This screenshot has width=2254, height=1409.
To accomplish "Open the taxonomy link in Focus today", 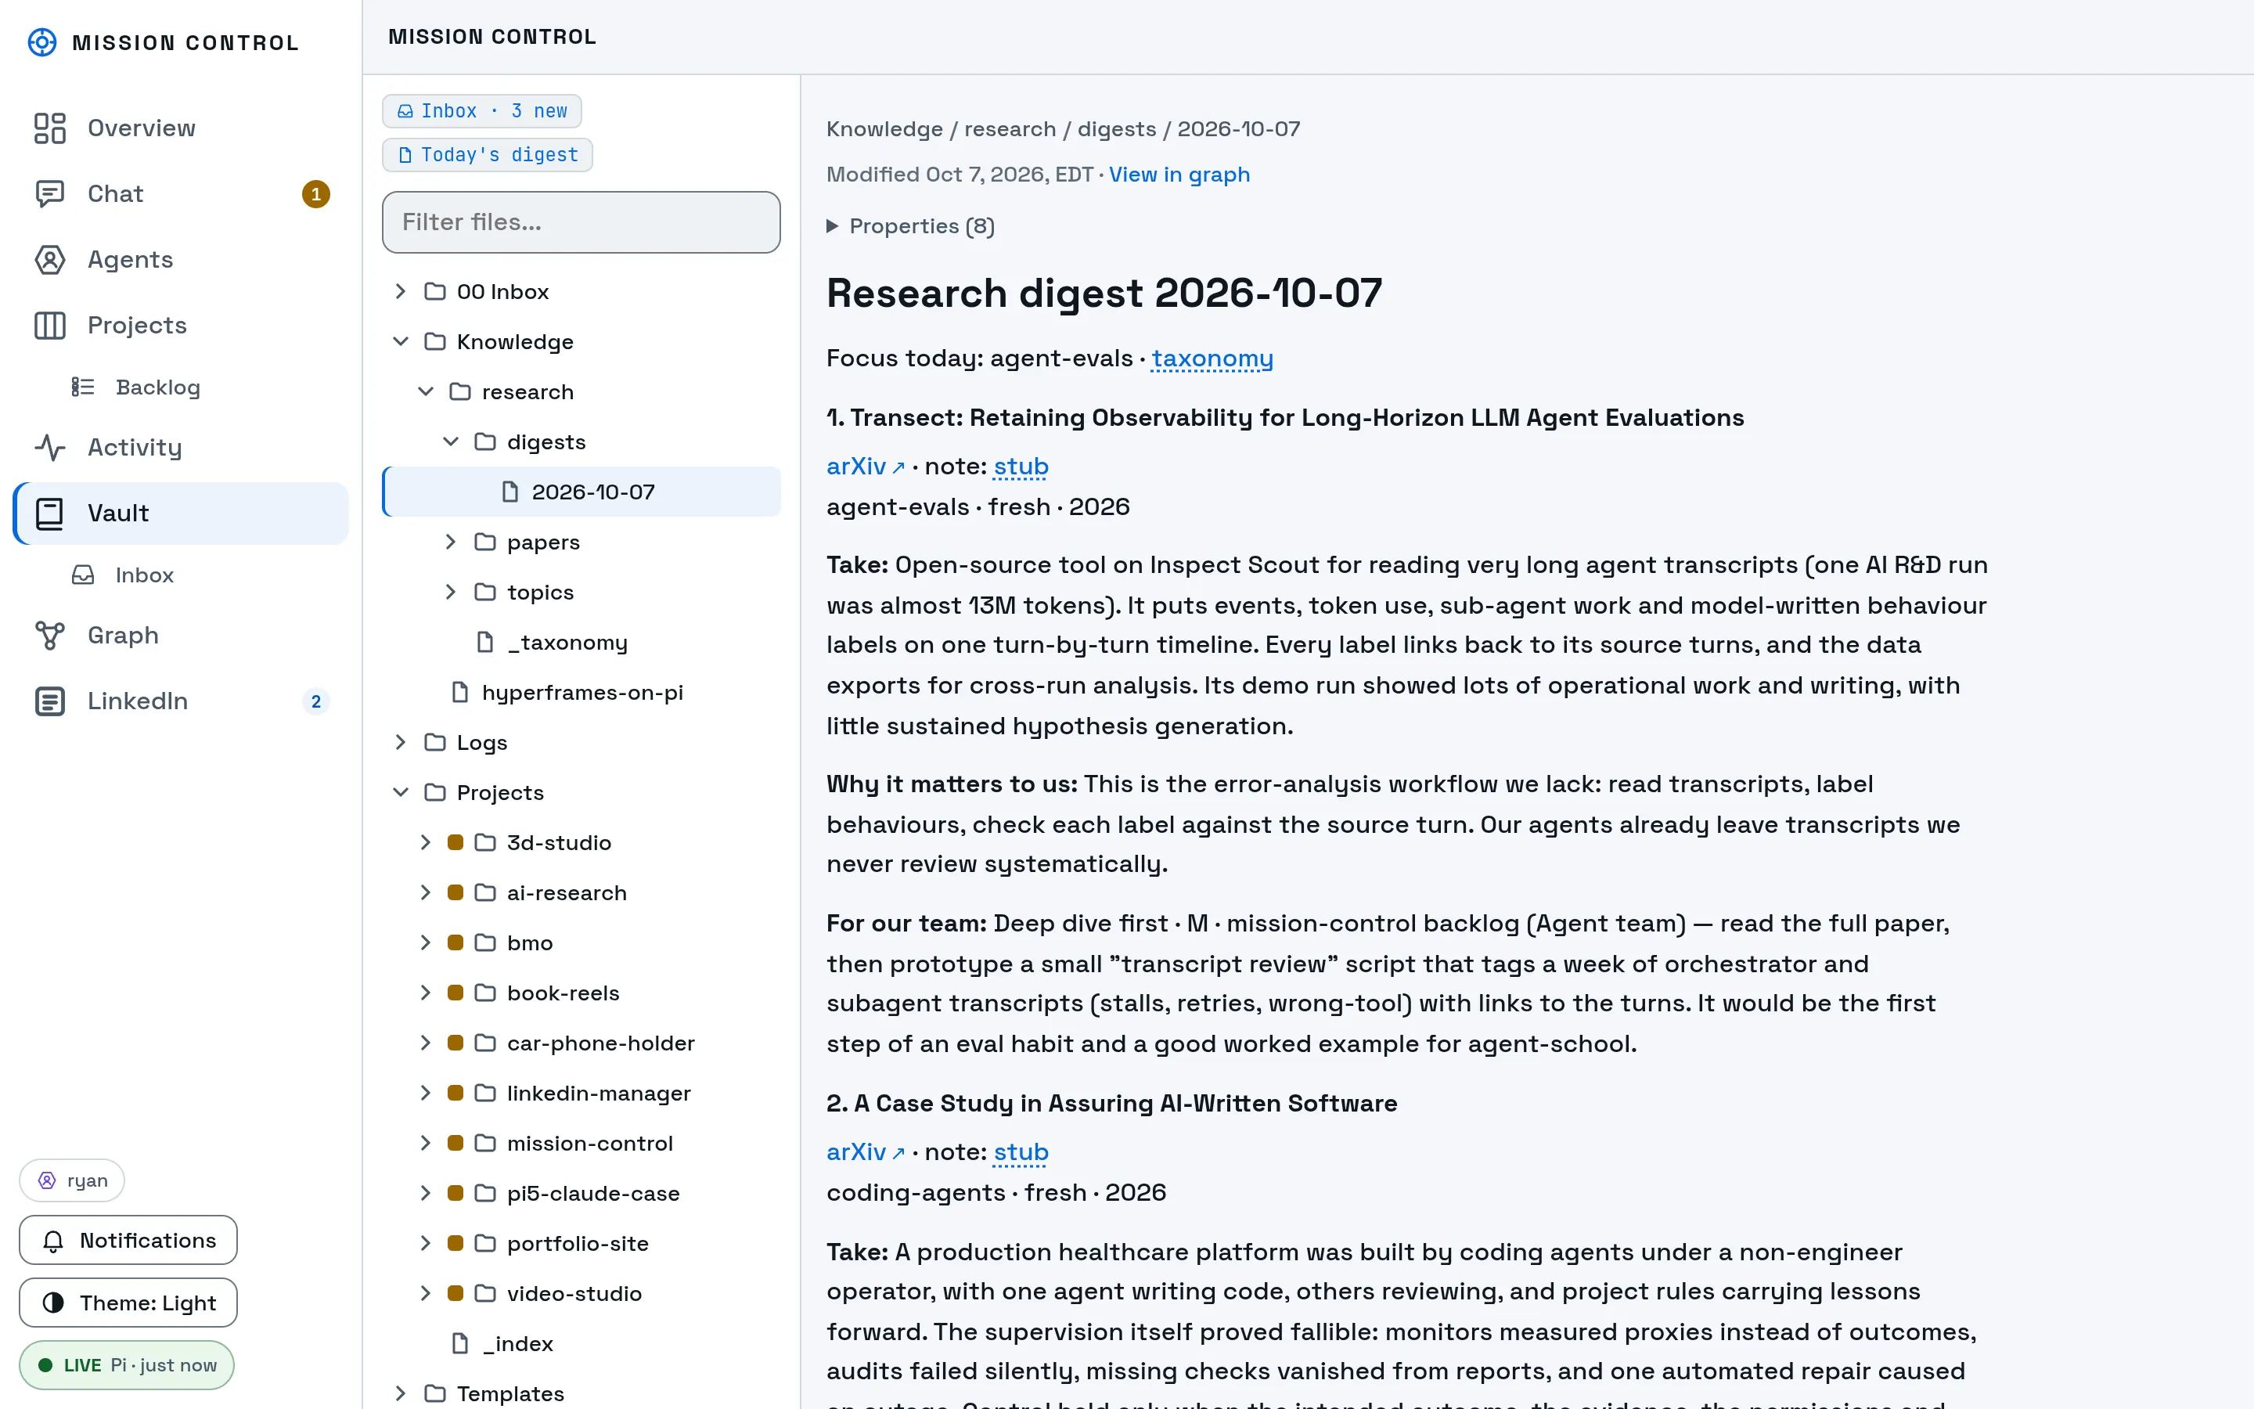I will pos(1212,359).
